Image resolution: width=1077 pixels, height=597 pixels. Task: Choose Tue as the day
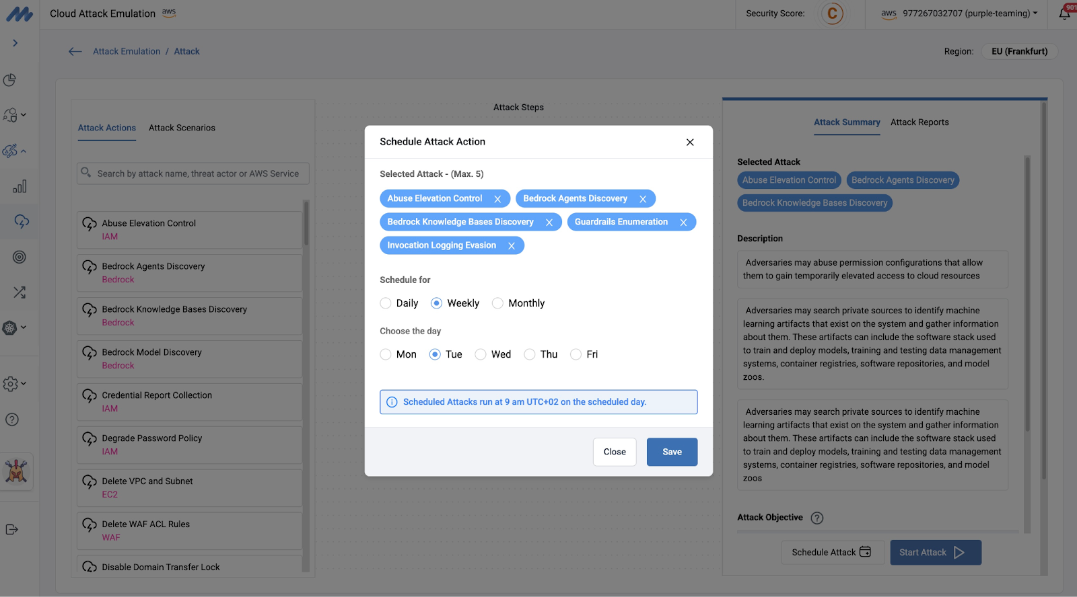point(435,354)
